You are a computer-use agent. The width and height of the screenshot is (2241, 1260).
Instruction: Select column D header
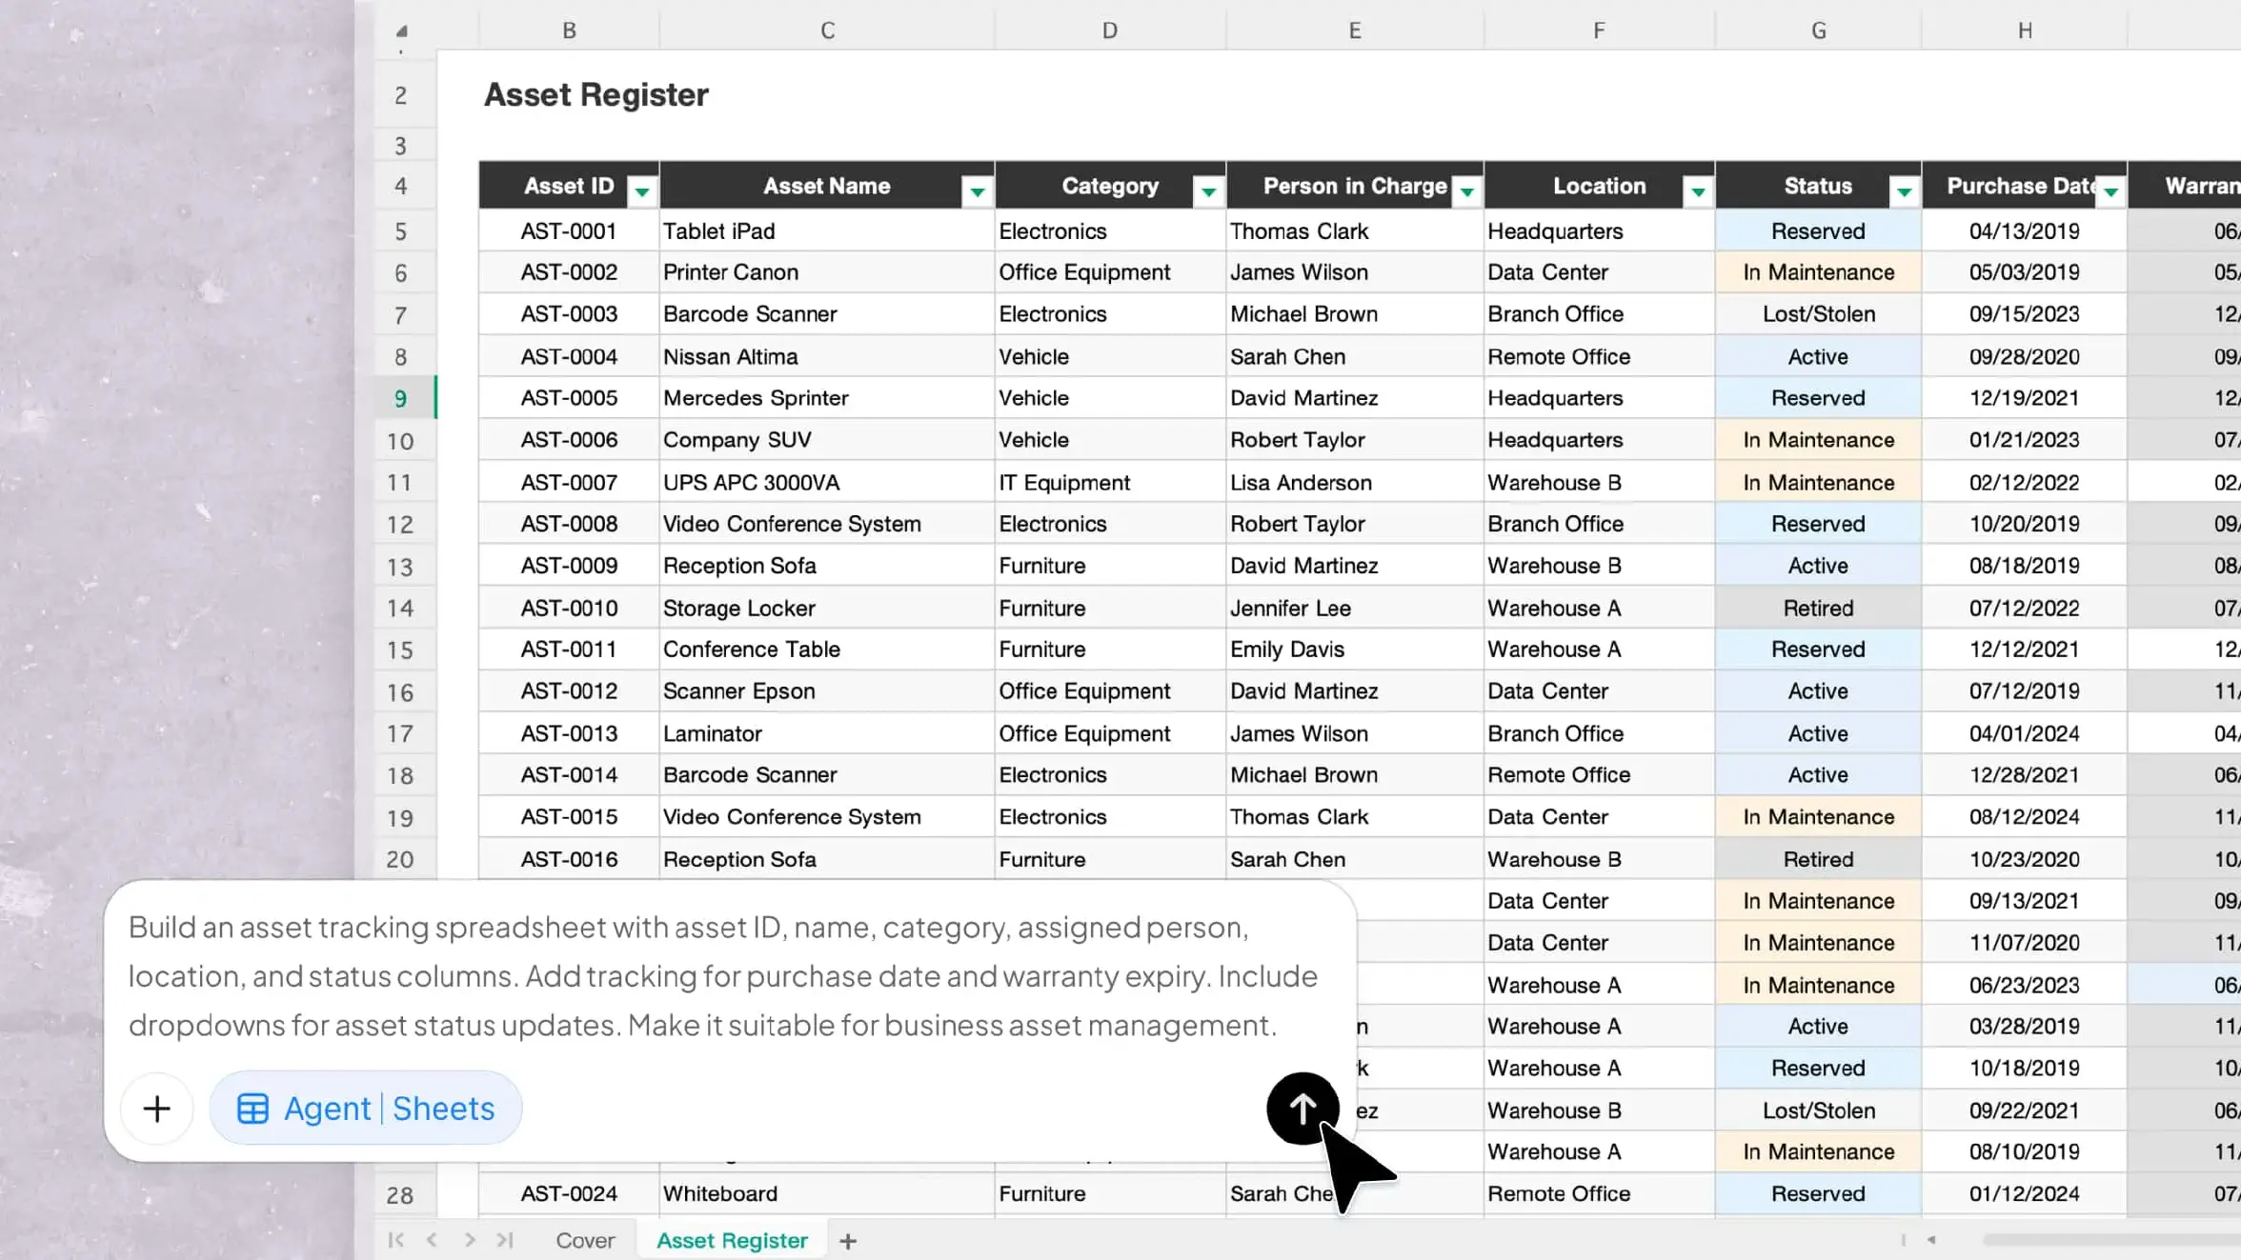(x=1110, y=30)
